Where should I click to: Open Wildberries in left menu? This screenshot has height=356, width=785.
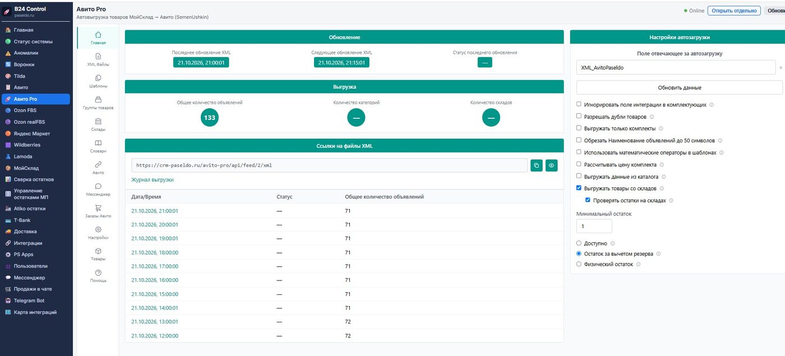click(36, 145)
